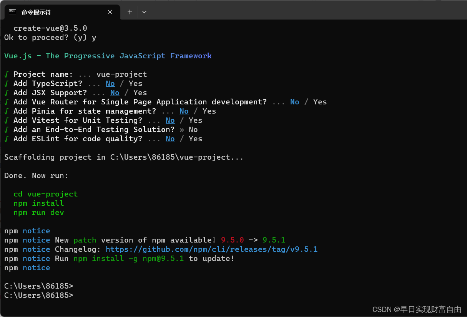Select the 命令提示符 terminal tab
Image resolution: width=467 pixels, height=317 pixels.
click(x=61, y=12)
